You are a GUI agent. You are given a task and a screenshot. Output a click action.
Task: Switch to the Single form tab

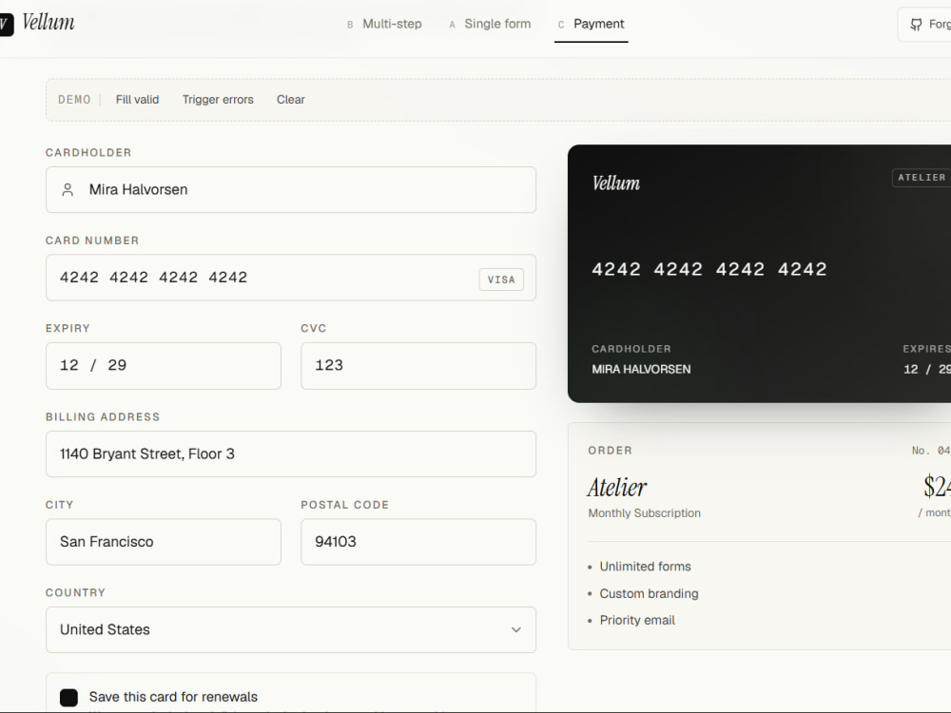(x=490, y=25)
